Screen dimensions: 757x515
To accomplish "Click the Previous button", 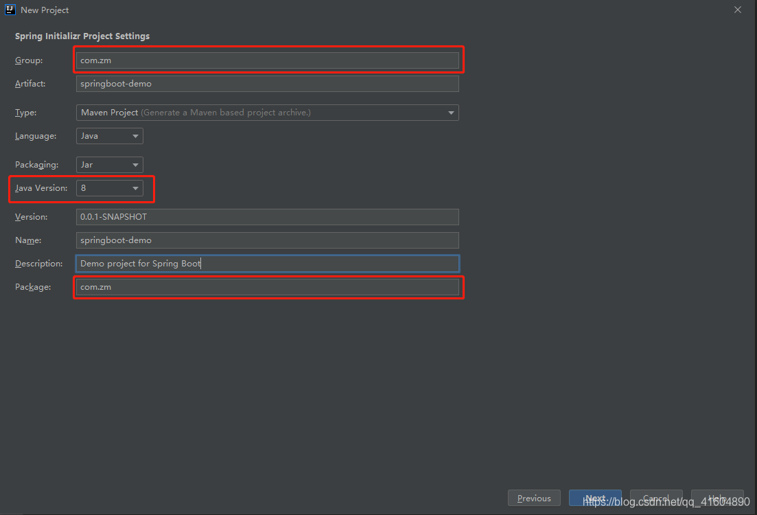I will click(534, 498).
